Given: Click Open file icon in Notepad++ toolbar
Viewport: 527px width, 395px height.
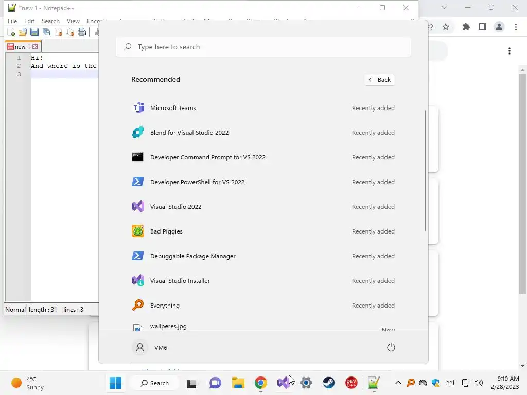Looking at the screenshot, I should [23, 32].
